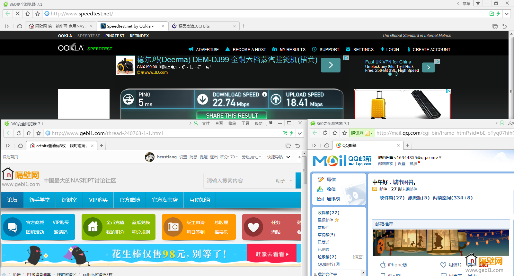Select the 评测室 navigation tab
The height and width of the screenshot is (276, 514).
tap(69, 200)
